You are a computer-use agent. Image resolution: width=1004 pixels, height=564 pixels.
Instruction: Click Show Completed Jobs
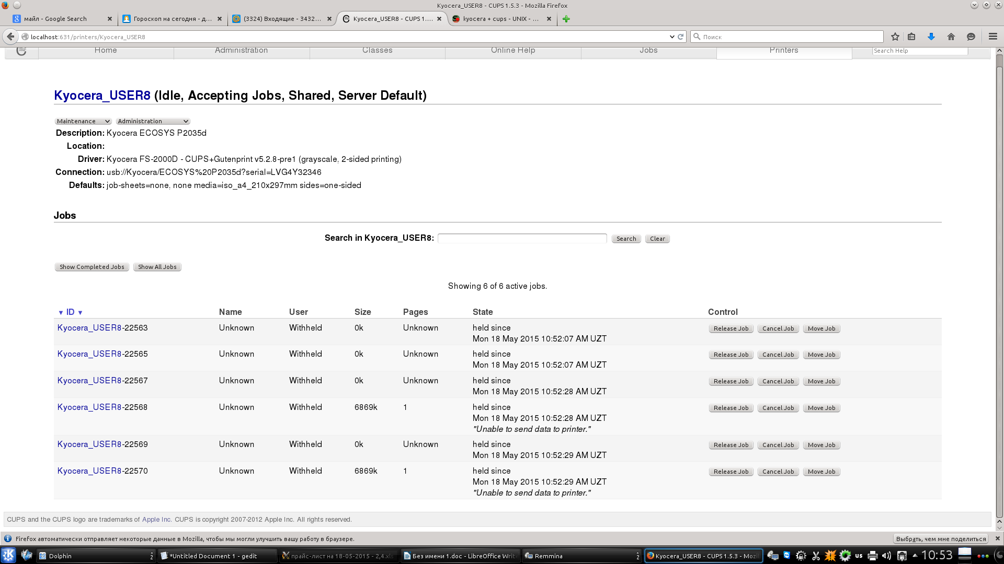point(92,267)
